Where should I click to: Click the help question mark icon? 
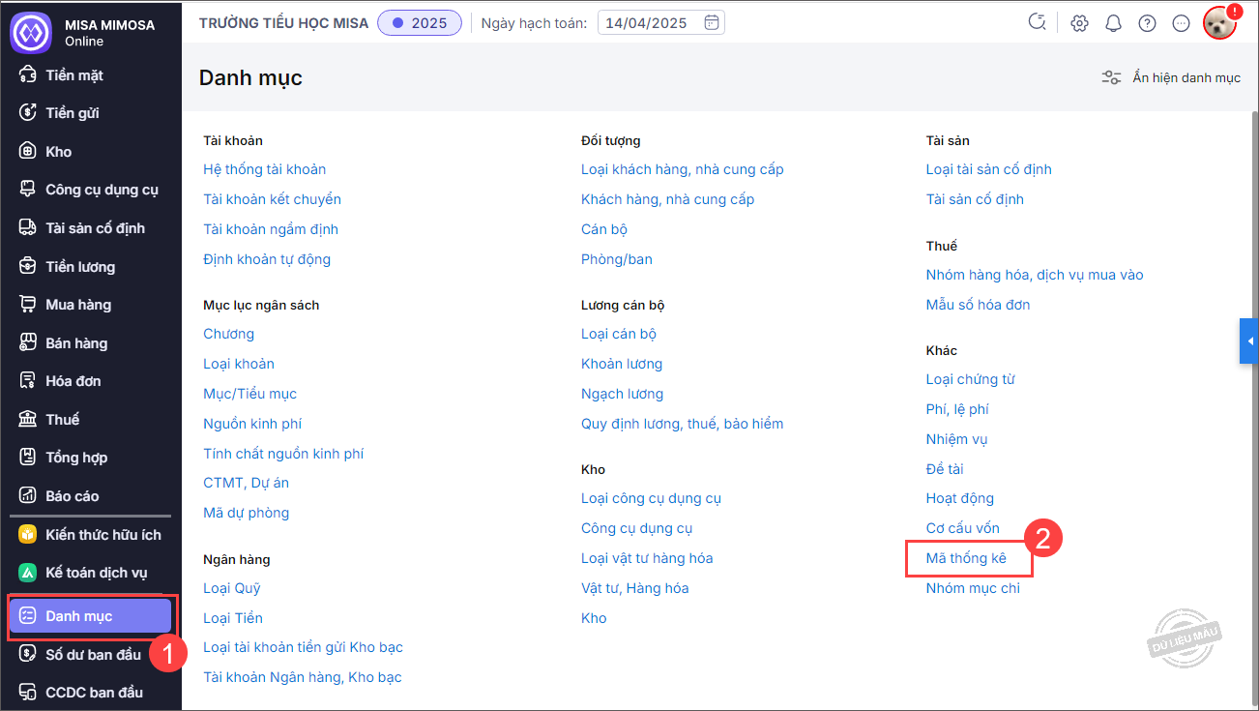(1147, 23)
